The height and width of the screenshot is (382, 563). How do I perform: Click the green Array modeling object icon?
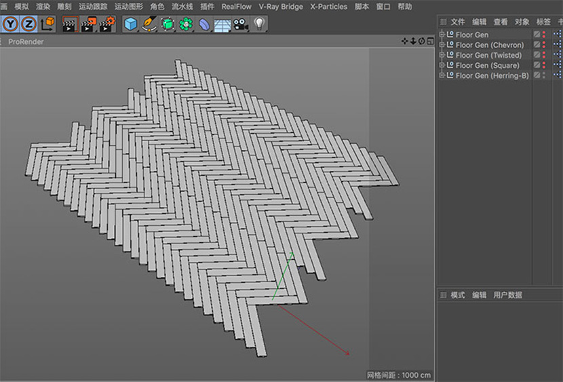186,24
